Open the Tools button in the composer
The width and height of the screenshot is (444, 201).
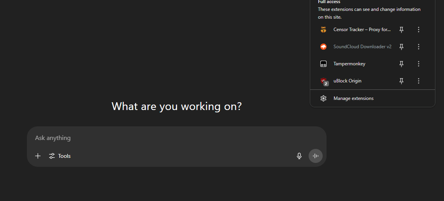60,156
